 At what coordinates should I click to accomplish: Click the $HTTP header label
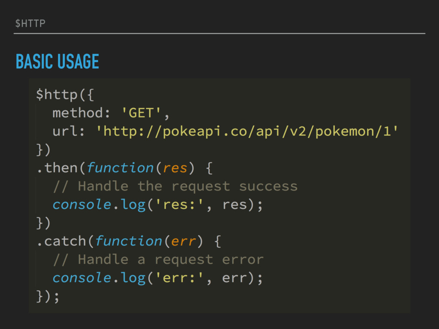30,23
